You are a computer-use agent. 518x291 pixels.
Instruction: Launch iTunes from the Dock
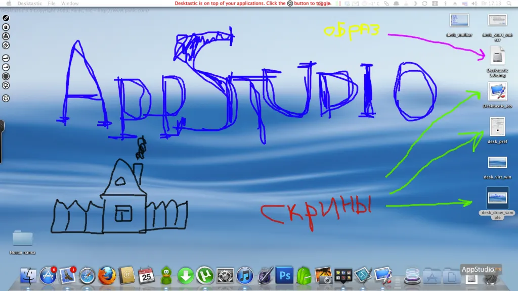point(245,275)
